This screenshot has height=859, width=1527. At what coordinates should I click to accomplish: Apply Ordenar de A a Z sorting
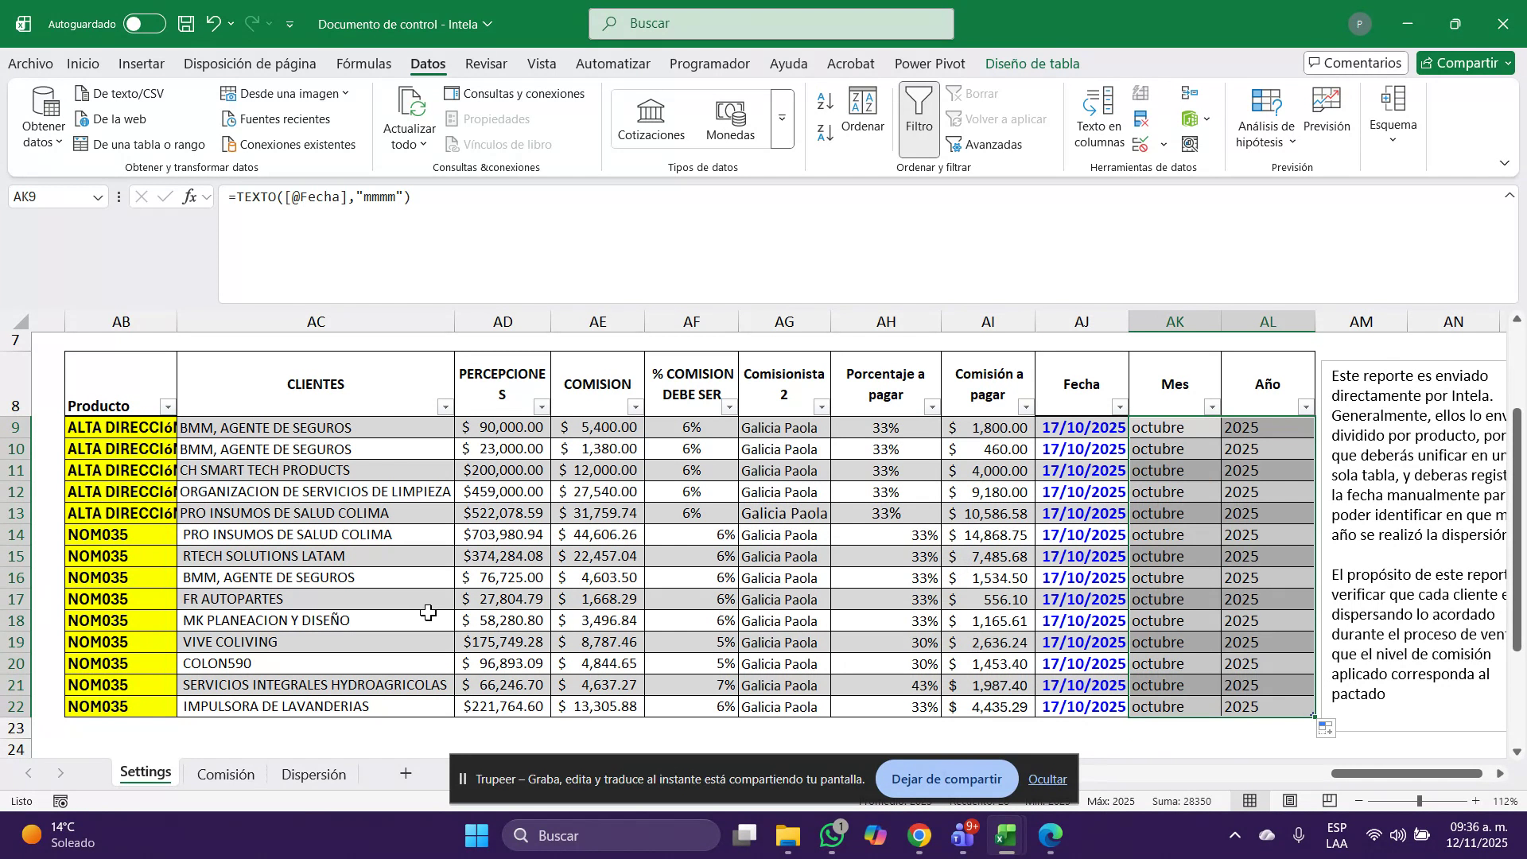(x=825, y=101)
